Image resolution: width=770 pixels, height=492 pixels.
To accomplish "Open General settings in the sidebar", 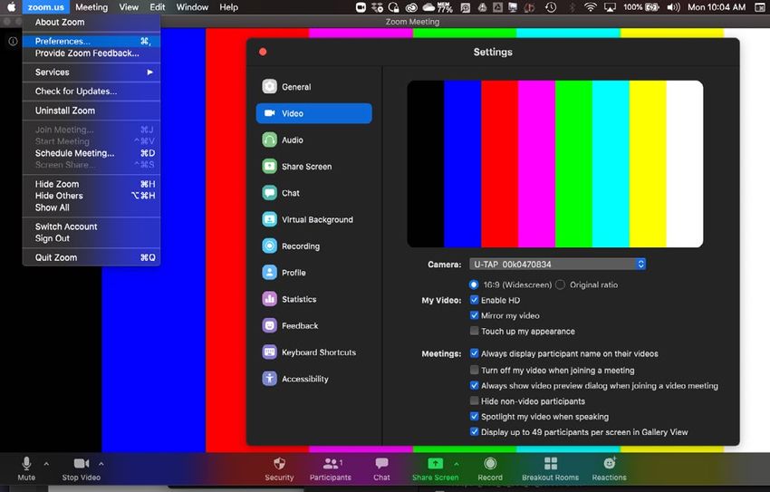I will click(x=287, y=87).
